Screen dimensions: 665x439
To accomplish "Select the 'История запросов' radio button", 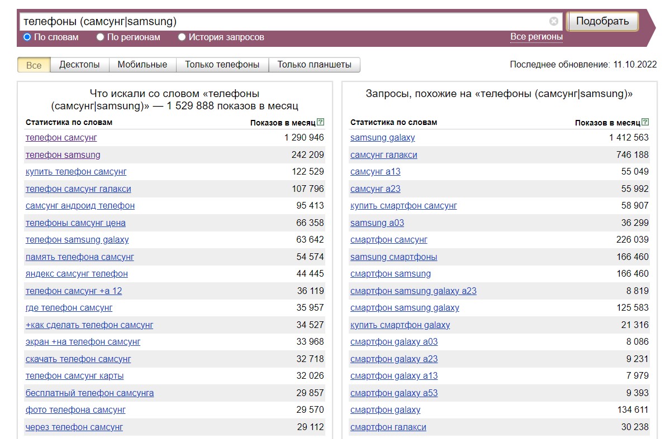I will click(182, 37).
